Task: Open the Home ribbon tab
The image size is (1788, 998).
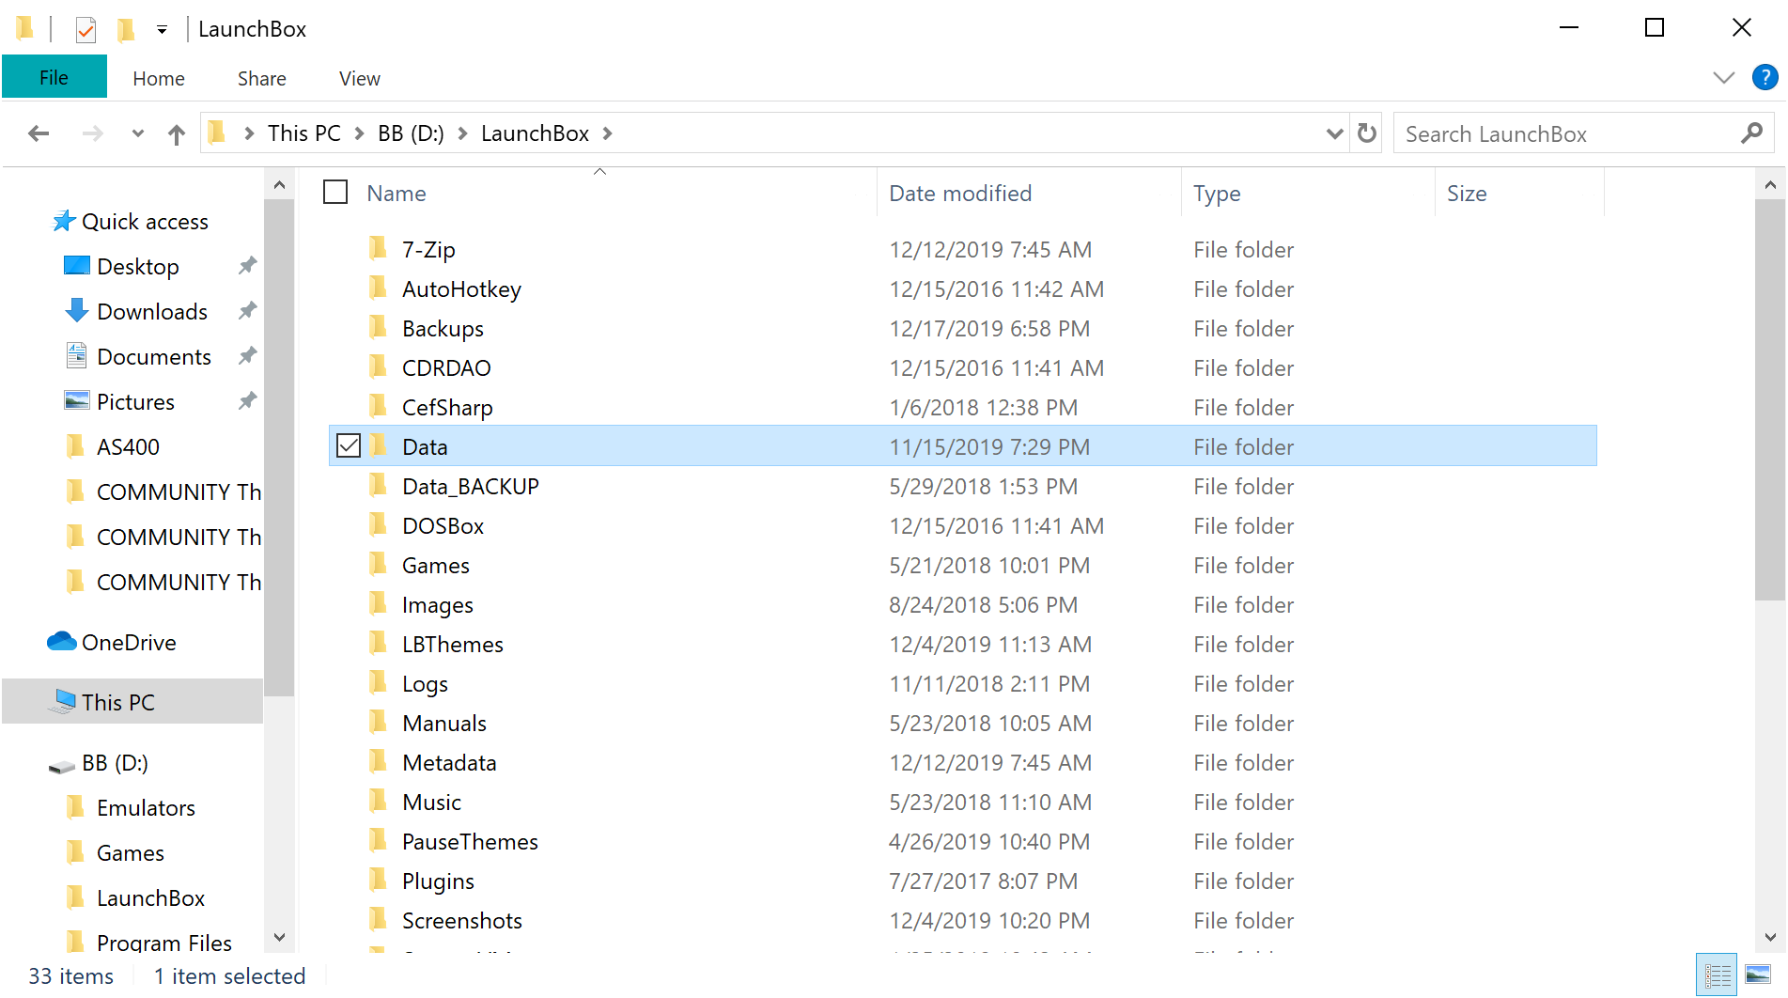Action: coord(159,79)
